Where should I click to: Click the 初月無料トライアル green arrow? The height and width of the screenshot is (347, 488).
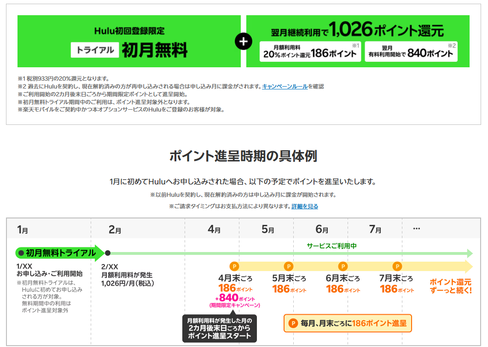(60, 253)
